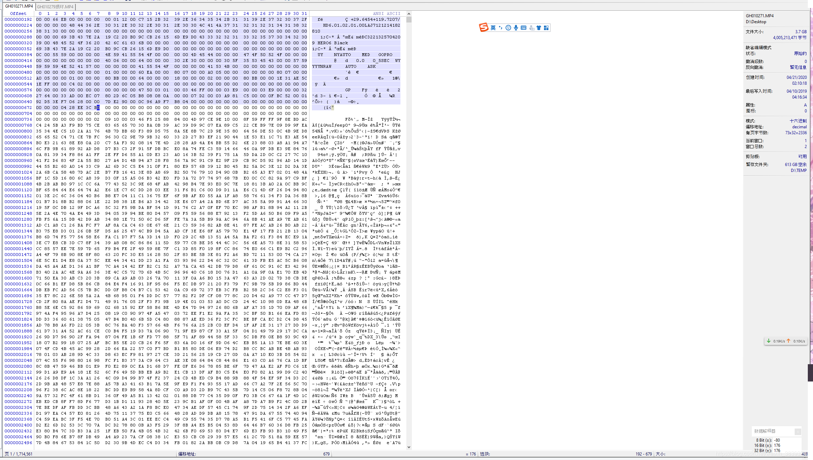Switch to the GH010271.MP4 tab
Image resolution: width=813 pixels, height=460 pixels.
19,6
